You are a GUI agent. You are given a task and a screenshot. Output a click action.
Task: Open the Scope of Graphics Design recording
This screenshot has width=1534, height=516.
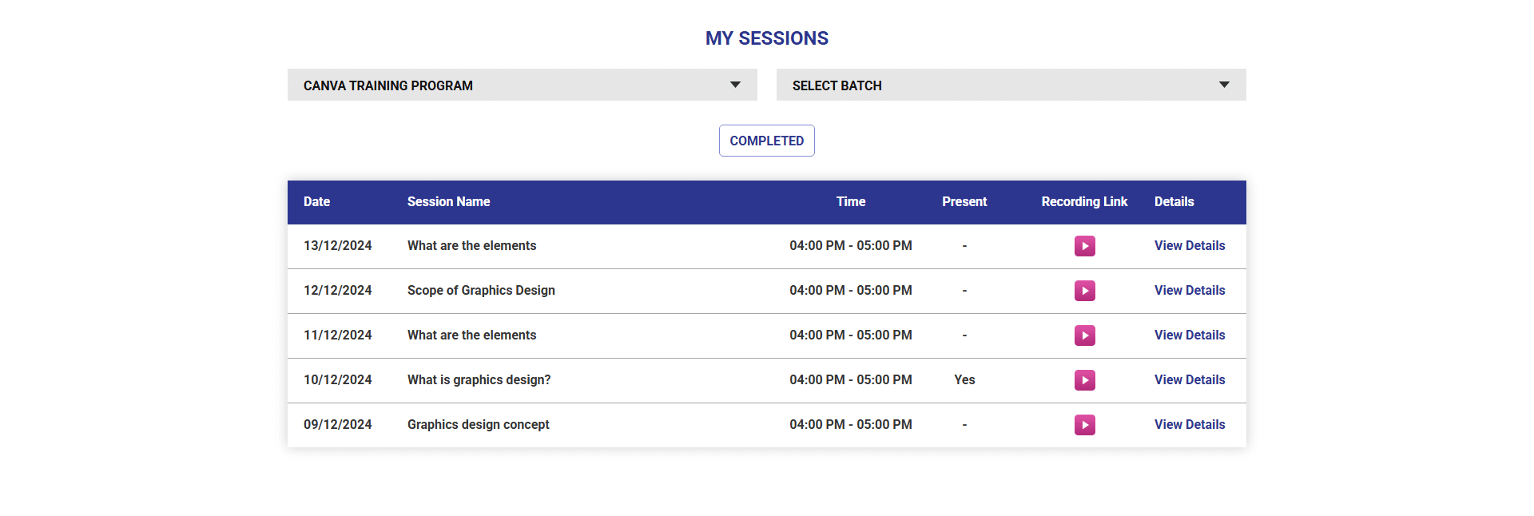pos(1084,291)
